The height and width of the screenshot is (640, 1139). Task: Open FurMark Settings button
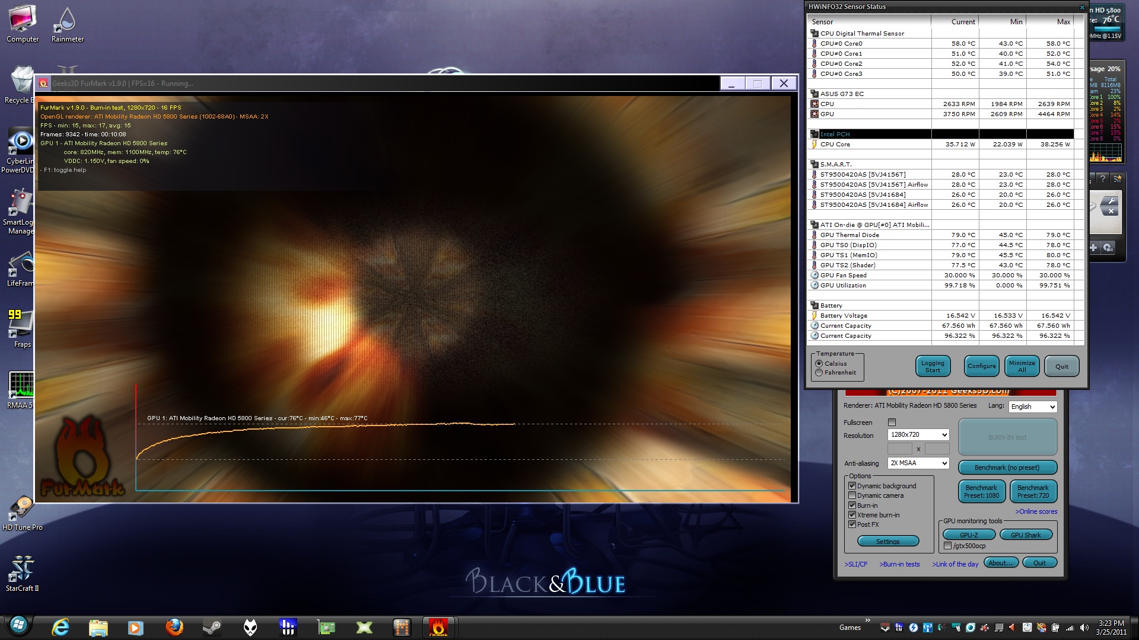click(888, 542)
